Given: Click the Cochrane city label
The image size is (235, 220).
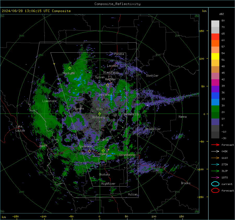Looking at the screenshot, I should 85,146.
